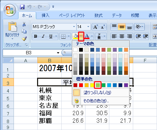Open the ページ レイアウト tab

click(x=72, y=16)
